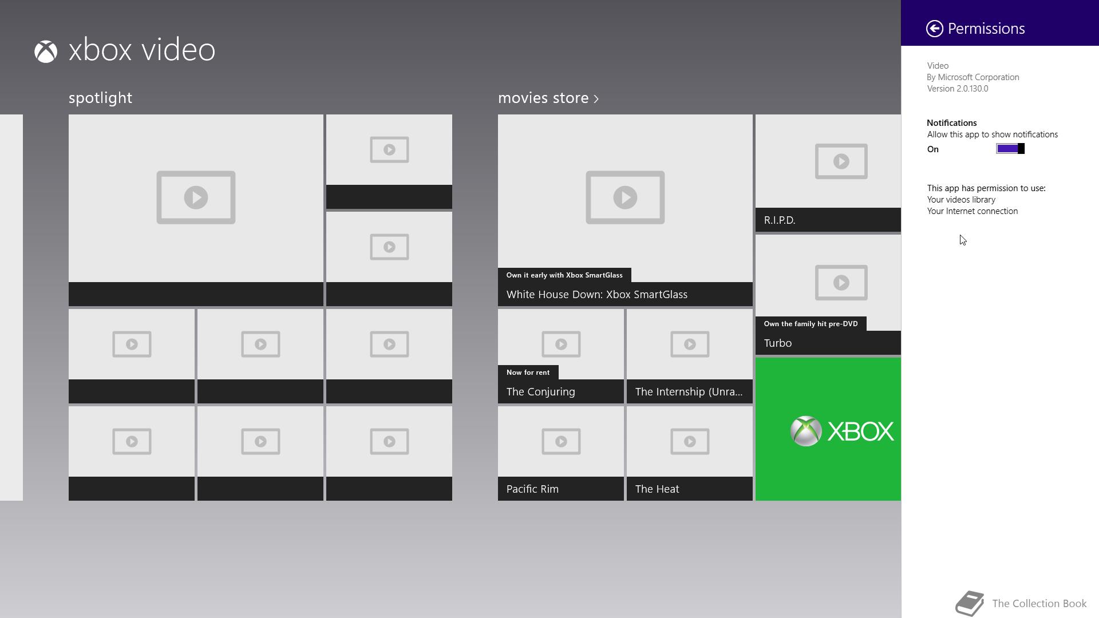Open The Heat movie tile
The width and height of the screenshot is (1099, 618).
[x=690, y=453]
